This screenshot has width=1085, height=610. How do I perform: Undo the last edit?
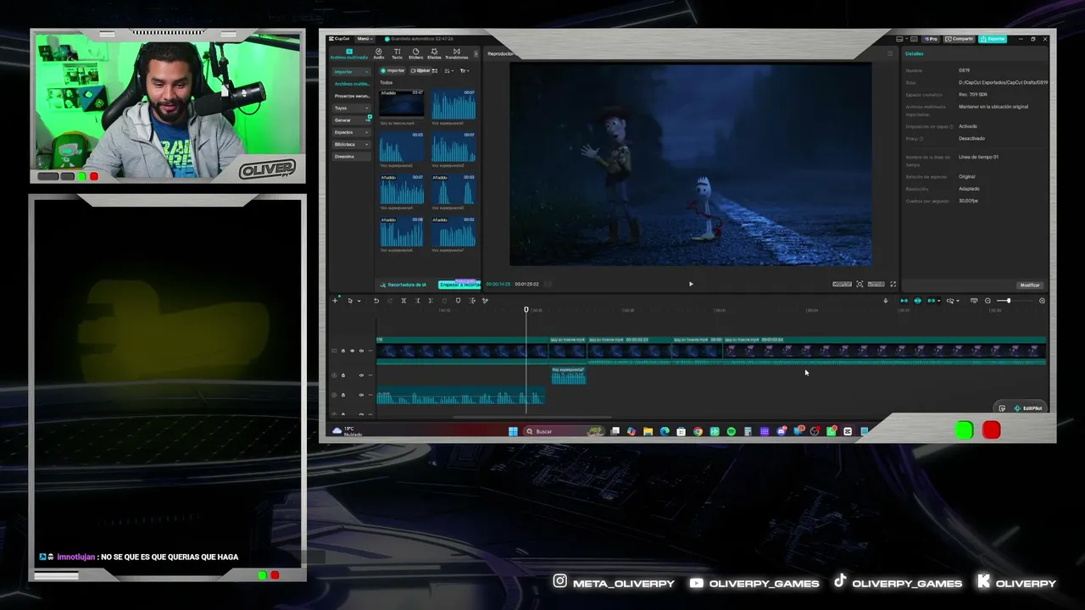pos(376,301)
